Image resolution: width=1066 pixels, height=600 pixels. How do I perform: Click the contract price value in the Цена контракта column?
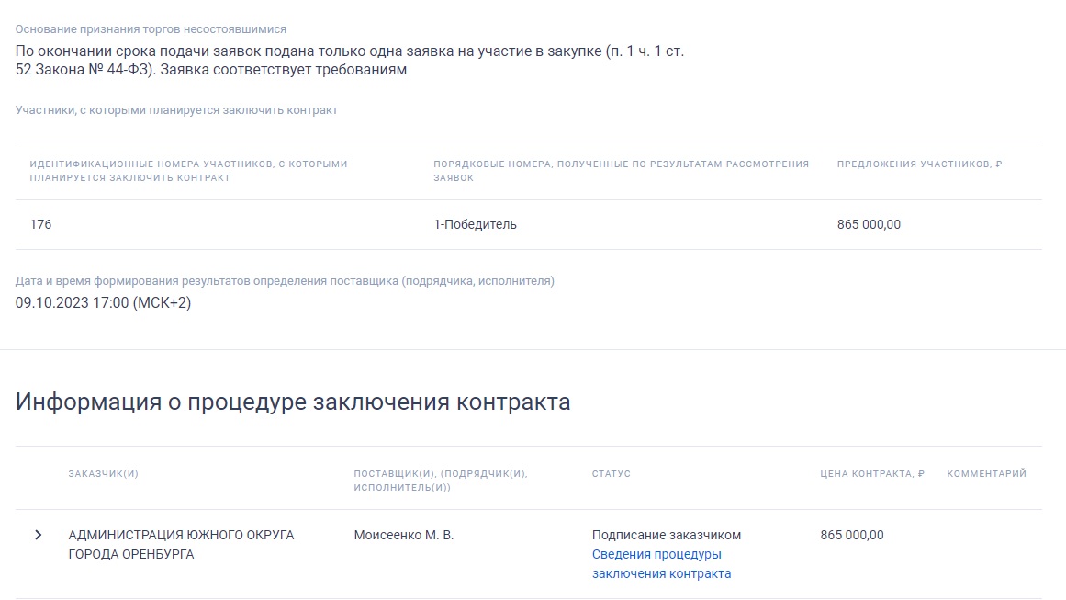click(x=851, y=535)
